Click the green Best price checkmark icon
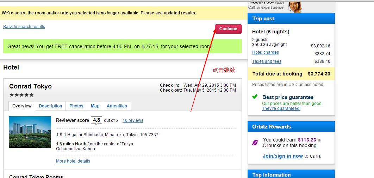 (255, 97)
